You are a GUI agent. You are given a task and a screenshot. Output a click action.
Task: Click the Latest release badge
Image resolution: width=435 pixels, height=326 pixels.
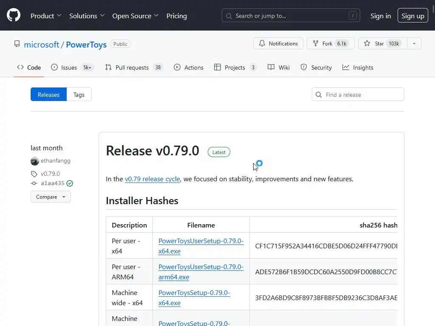pyautogui.click(x=219, y=152)
